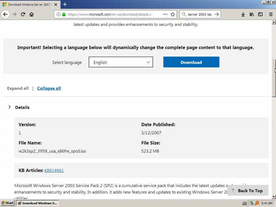Click the scrollbar down arrow
This screenshot has width=276, height=207.
tap(274, 196)
